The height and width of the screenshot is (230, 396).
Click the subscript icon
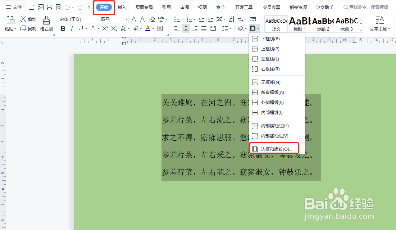(115, 28)
